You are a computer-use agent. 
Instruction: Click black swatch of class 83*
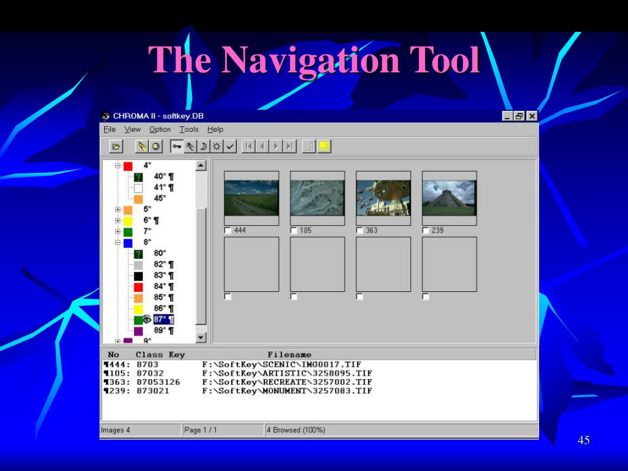[x=138, y=276]
